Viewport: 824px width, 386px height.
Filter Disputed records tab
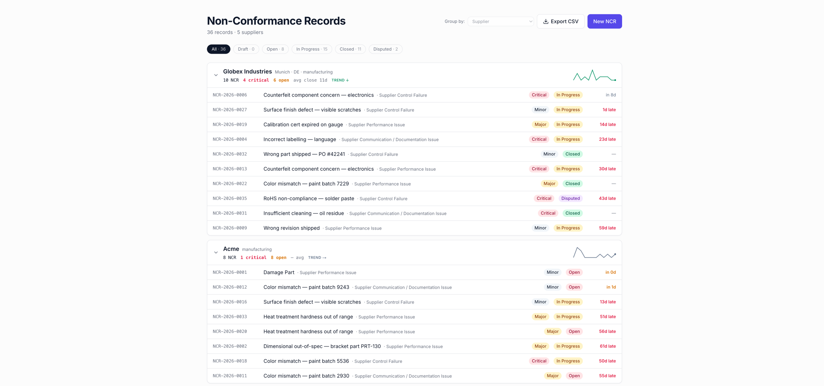(386, 49)
